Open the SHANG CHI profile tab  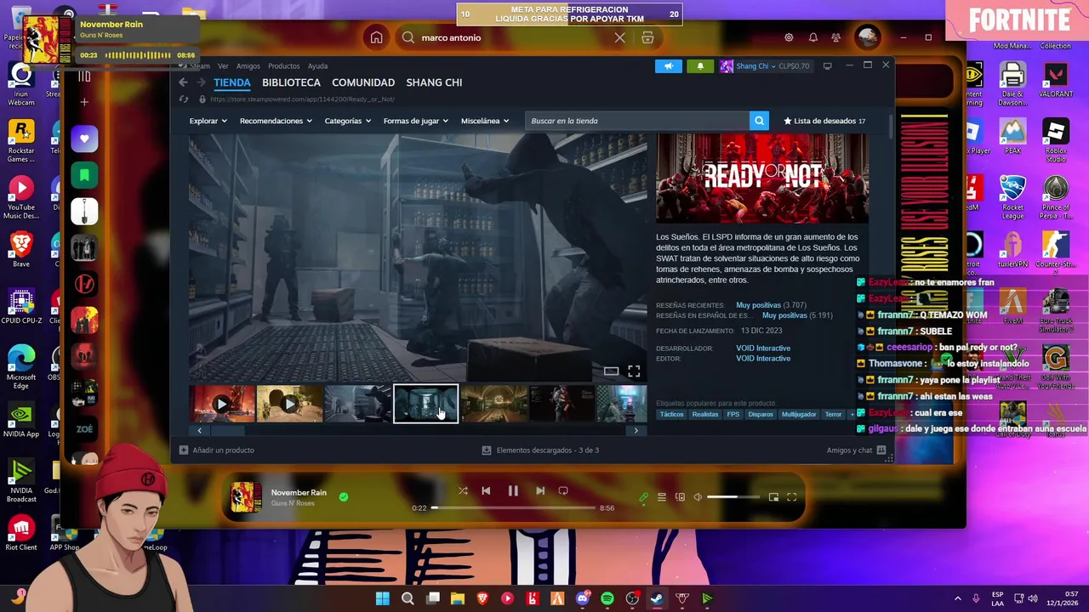[434, 82]
